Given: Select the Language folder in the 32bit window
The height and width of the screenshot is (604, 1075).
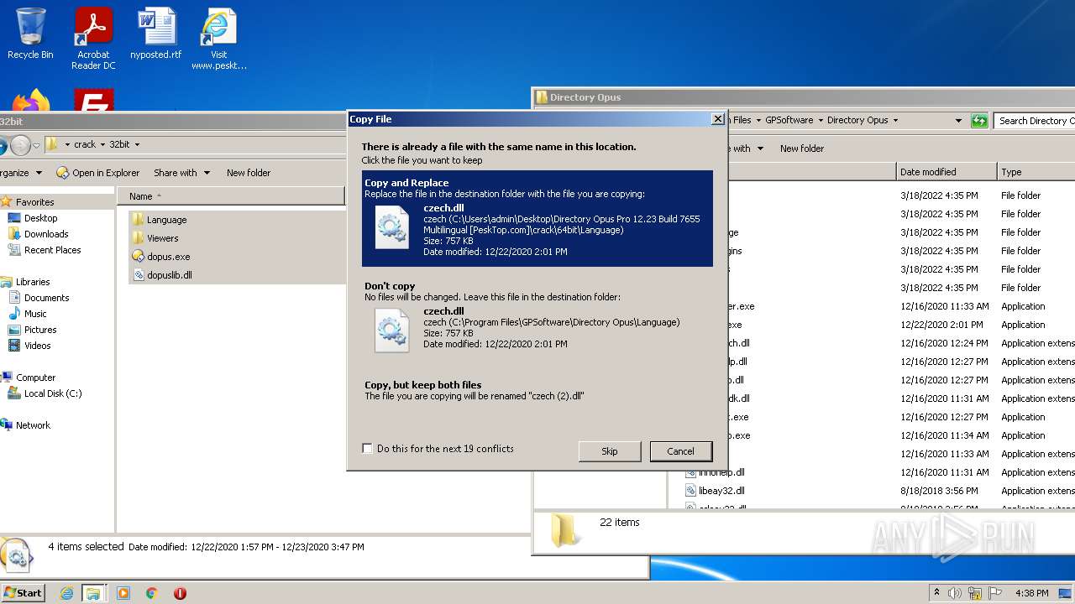Looking at the screenshot, I should click(x=166, y=220).
